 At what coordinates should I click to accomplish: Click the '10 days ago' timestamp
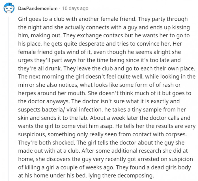[75, 8]
